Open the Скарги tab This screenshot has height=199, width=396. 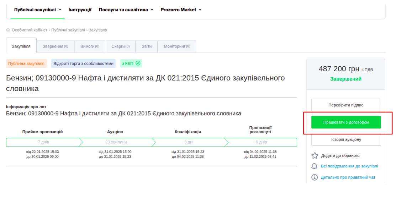[120, 46]
